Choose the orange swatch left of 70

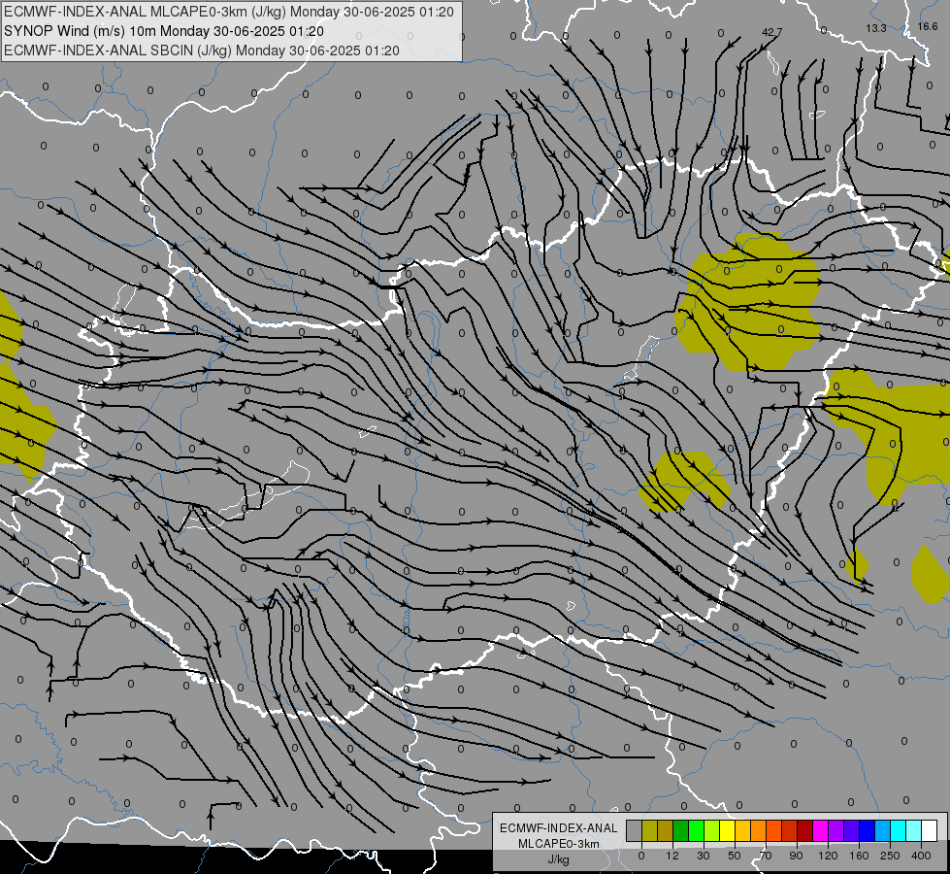759,830
